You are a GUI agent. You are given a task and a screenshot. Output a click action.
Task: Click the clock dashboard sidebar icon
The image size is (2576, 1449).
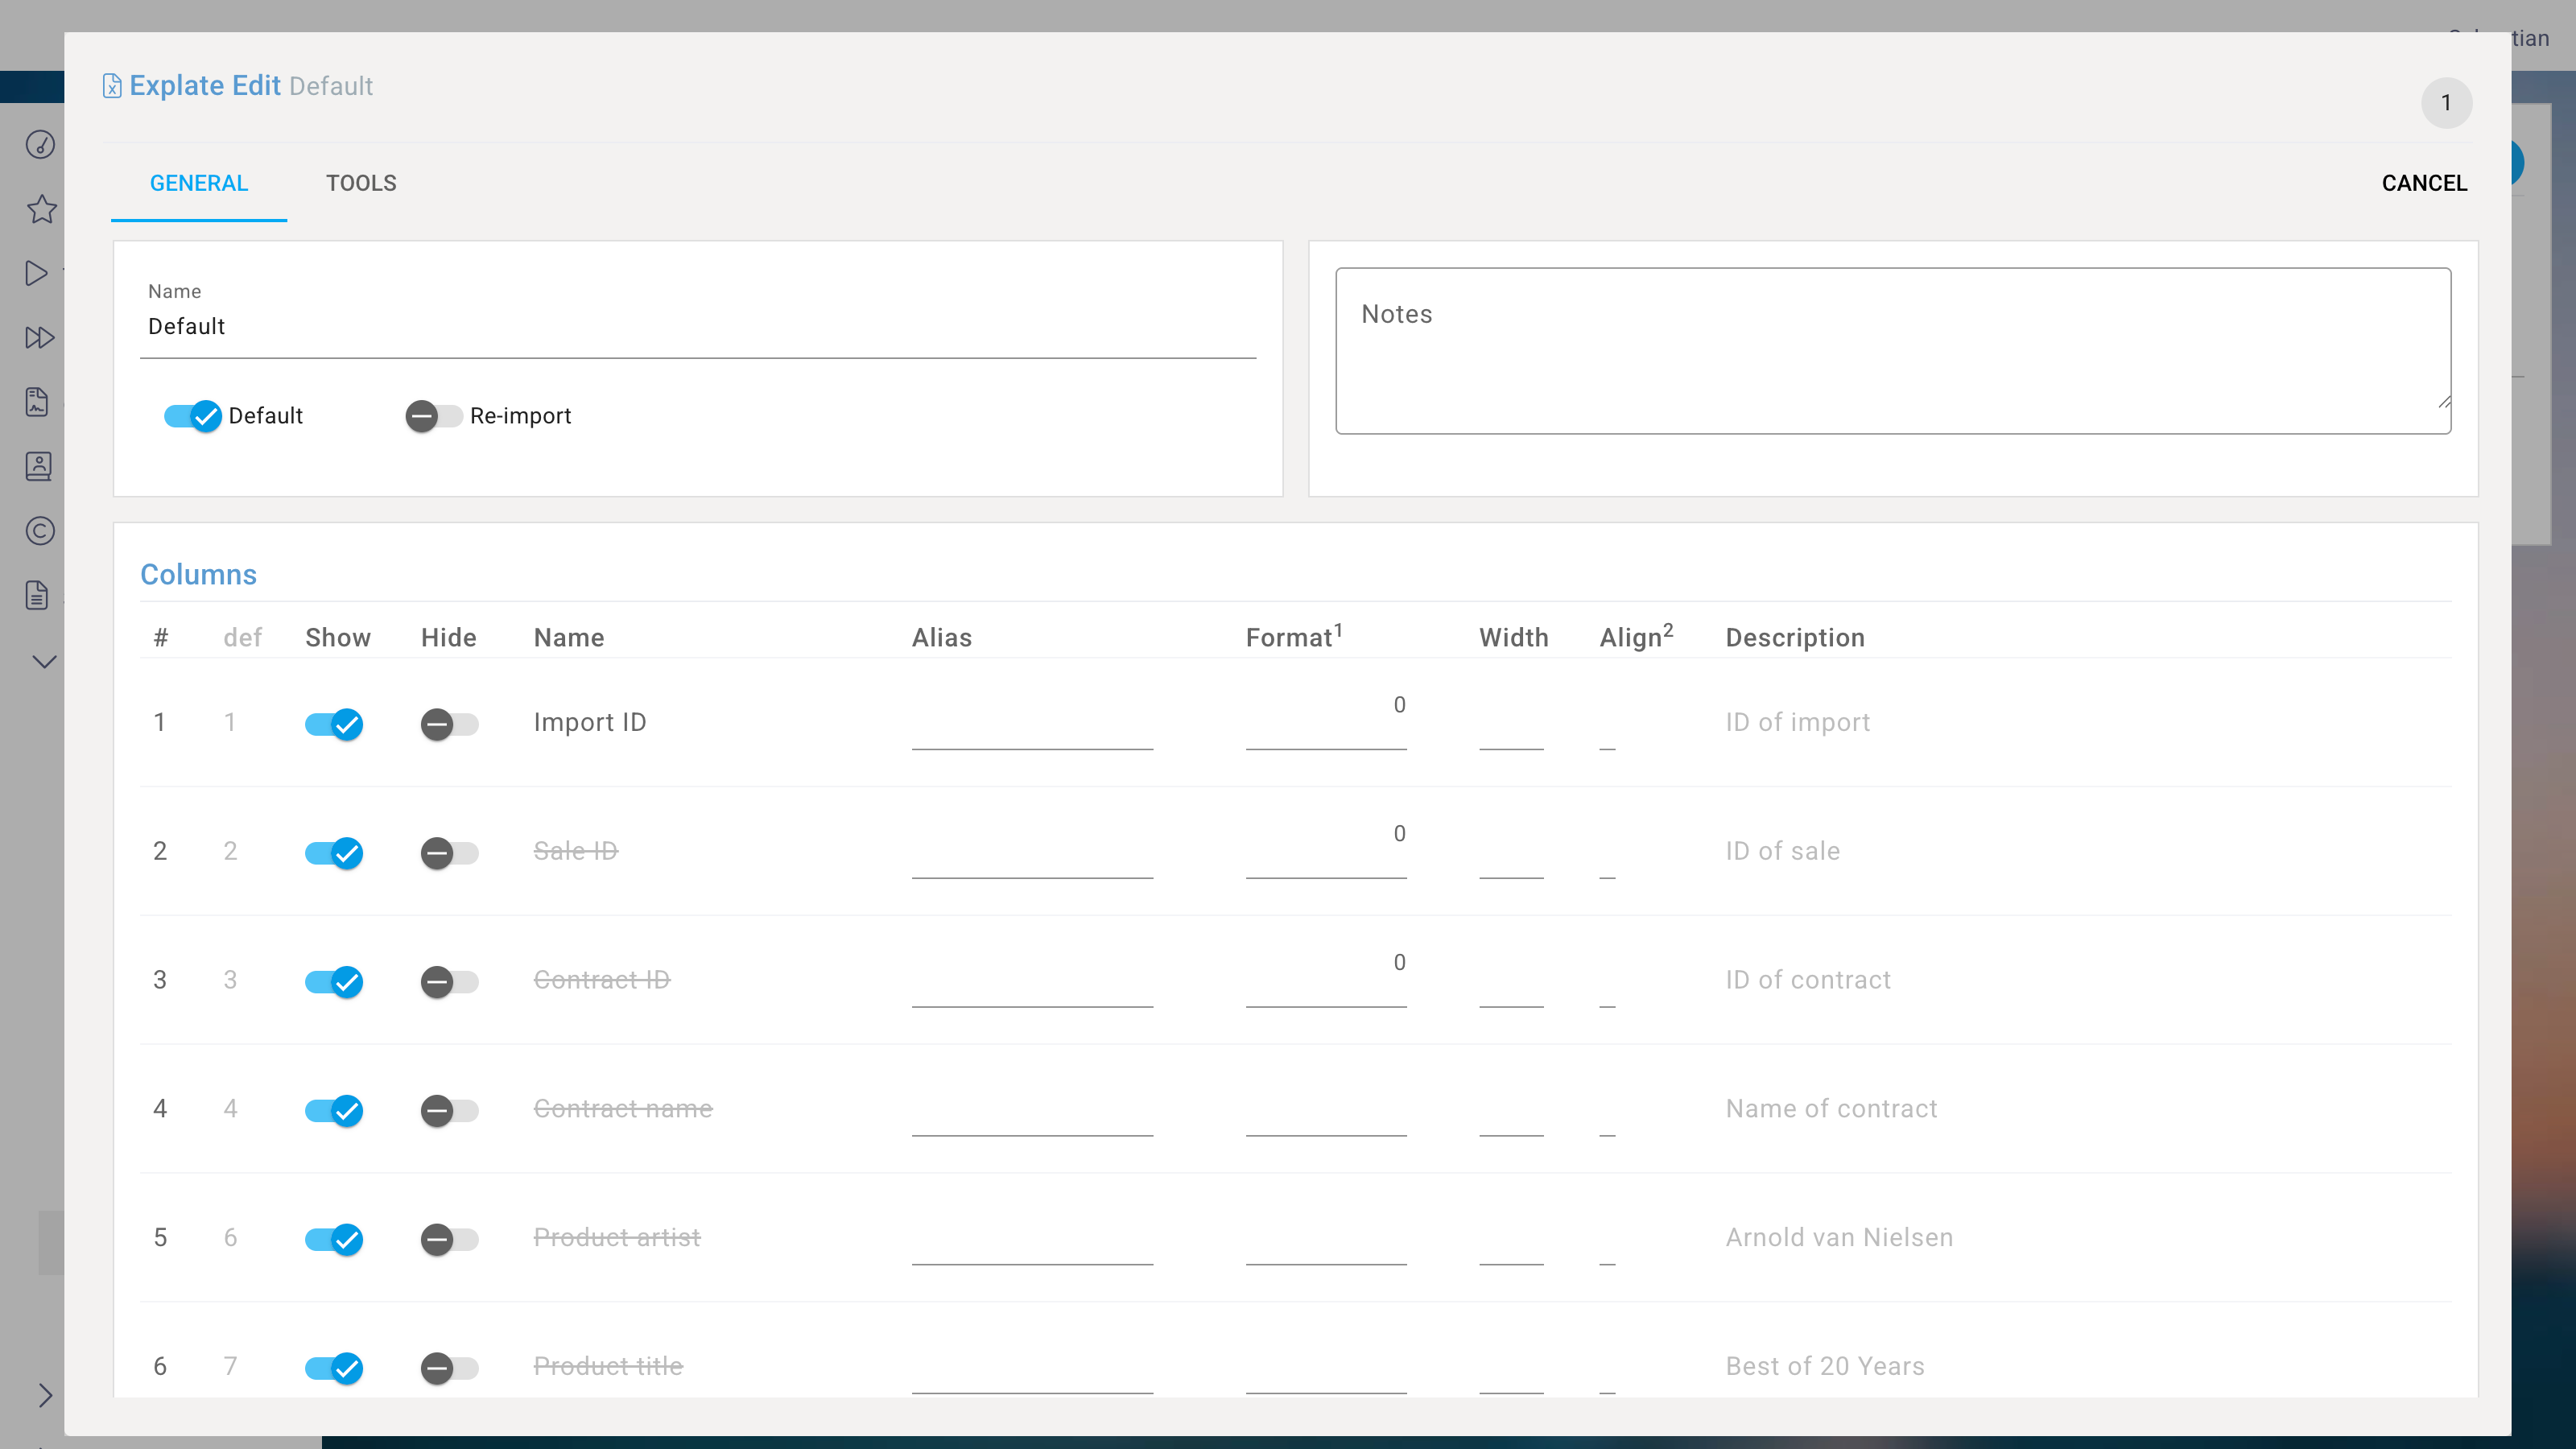click(x=40, y=145)
